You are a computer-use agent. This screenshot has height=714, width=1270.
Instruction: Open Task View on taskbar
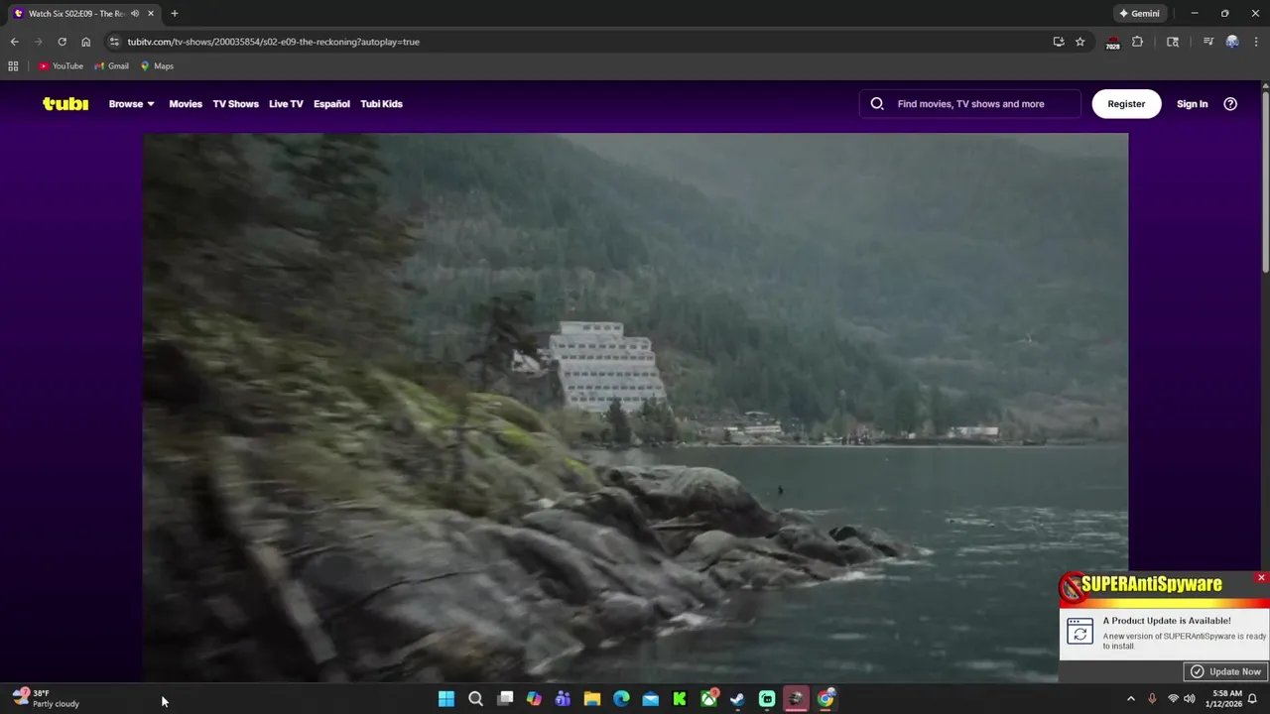505,699
